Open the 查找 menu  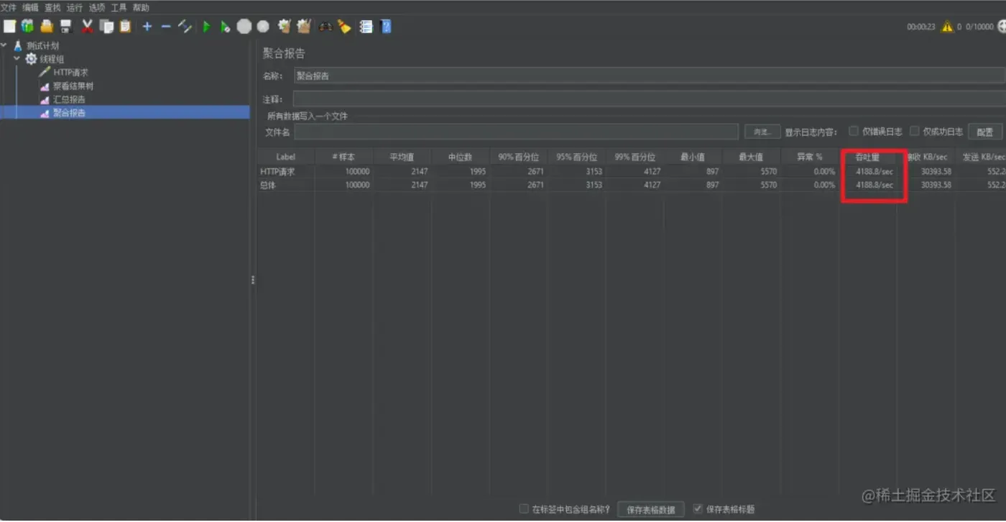tap(52, 8)
